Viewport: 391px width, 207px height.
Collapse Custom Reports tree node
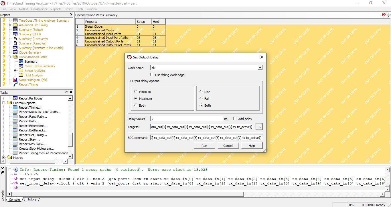point(4,103)
